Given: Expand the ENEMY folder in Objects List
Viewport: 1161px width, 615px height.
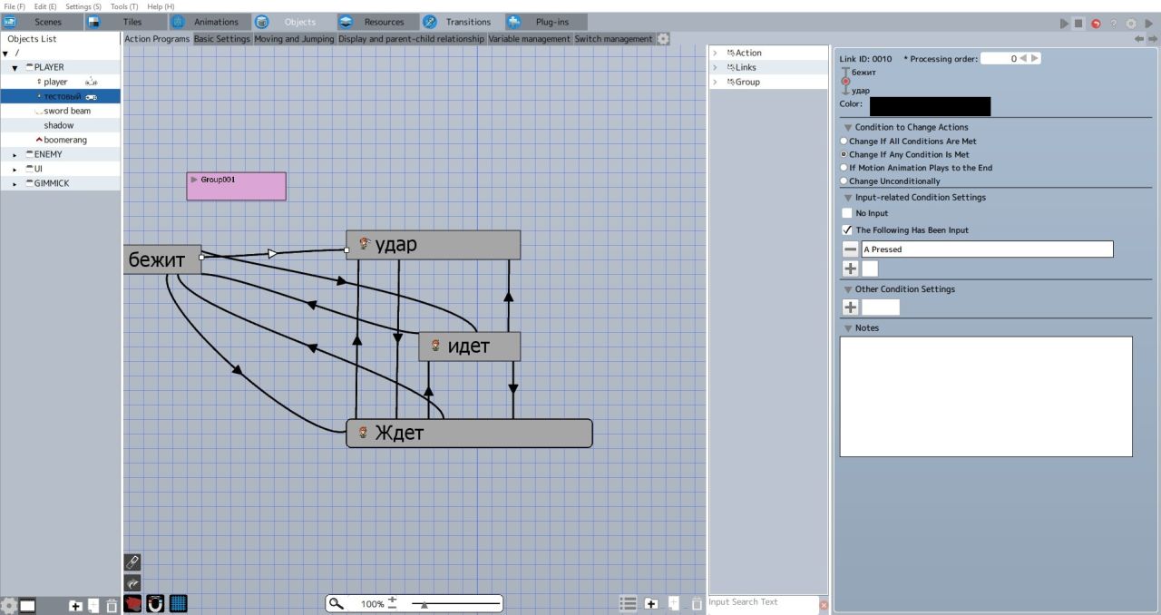Looking at the screenshot, I should tap(15, 155).
